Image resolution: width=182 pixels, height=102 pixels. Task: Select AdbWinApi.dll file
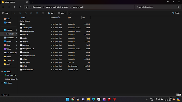click(x=27, y=28)
